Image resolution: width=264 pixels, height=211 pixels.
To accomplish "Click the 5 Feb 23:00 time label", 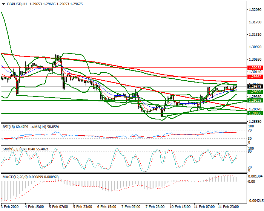I will [x=83, y=206].
